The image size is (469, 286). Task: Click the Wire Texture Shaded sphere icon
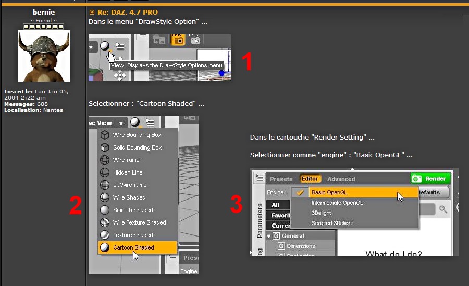pos(105,222)
